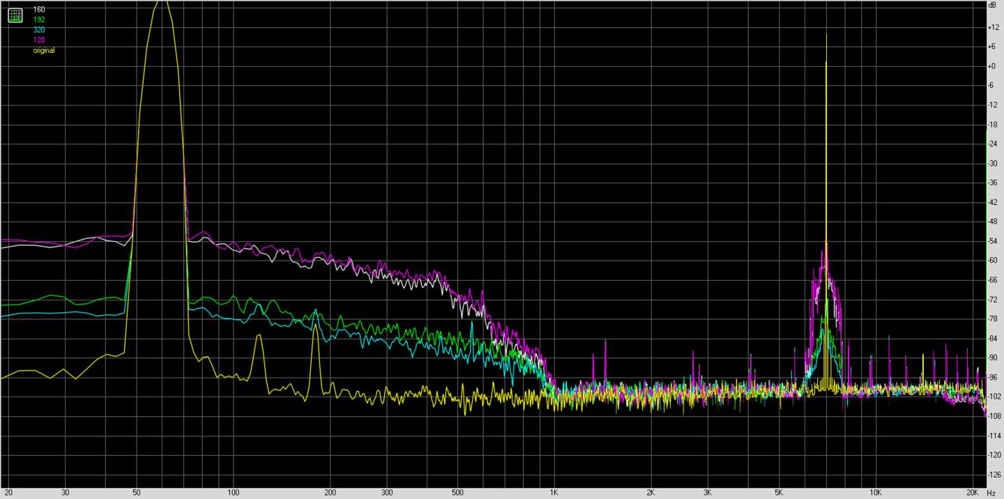Viewport: 1004px width, 499px height.
Task: Click the "-66" level axis label
Action: point(992,280)
